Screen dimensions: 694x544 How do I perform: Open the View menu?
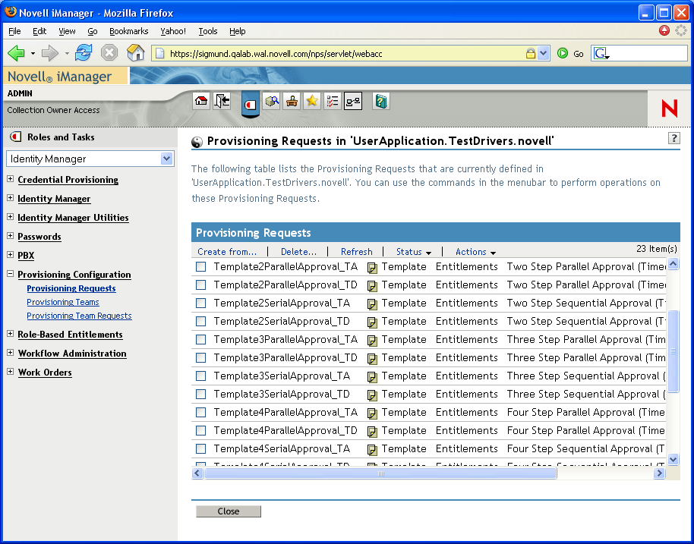tap(67, 31)
